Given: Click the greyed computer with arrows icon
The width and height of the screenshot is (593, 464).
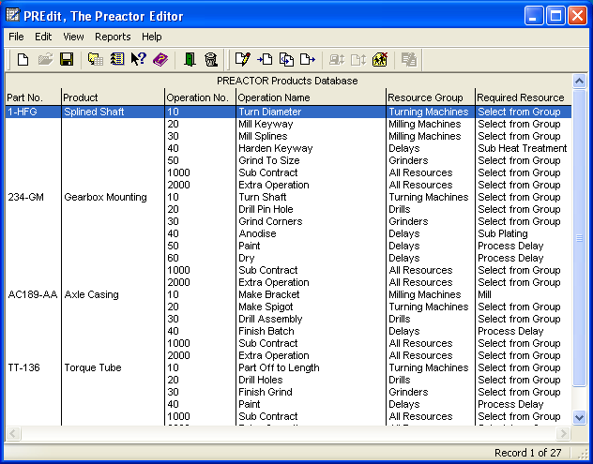Looking at the screenshot, I should tap(336, 59).
